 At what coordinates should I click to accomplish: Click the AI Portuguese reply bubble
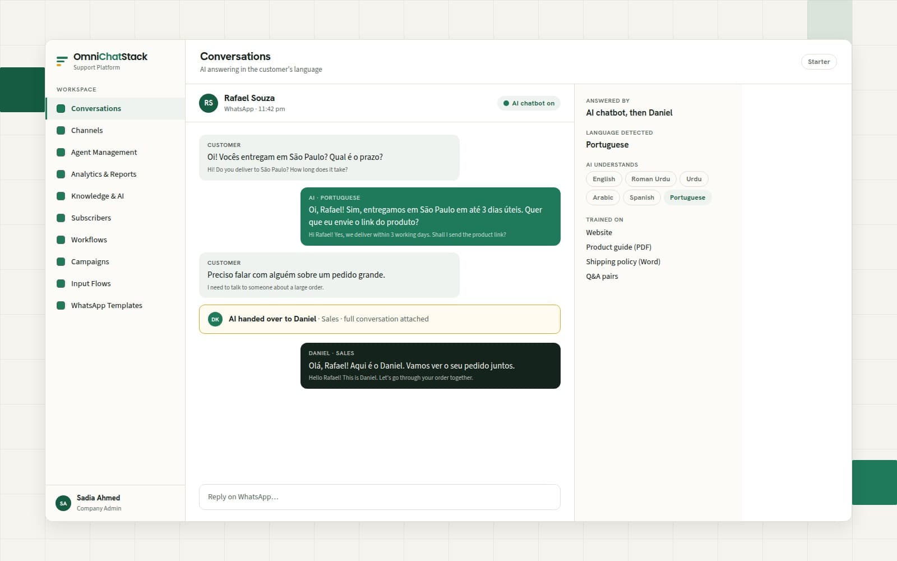(431, 217)
